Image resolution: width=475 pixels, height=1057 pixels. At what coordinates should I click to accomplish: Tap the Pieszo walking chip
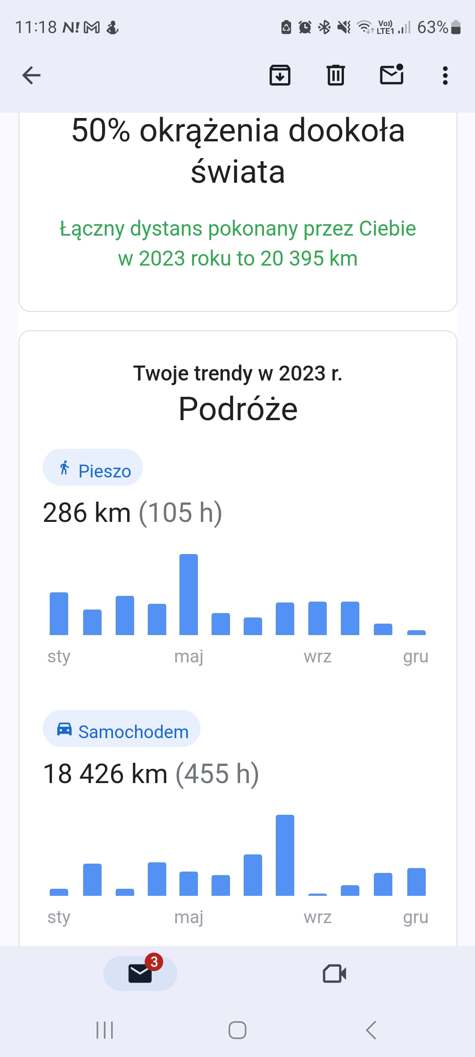[x=93, y=468]
